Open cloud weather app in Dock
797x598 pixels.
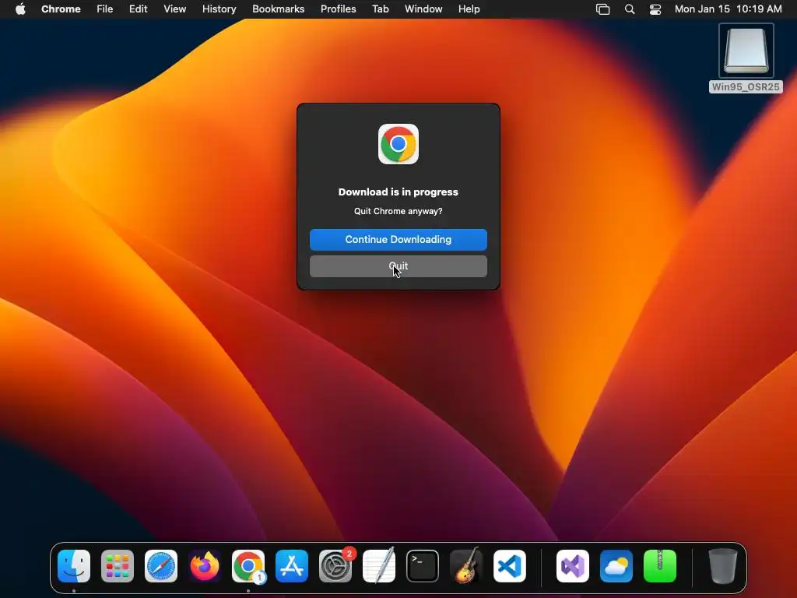click(616, 566)
